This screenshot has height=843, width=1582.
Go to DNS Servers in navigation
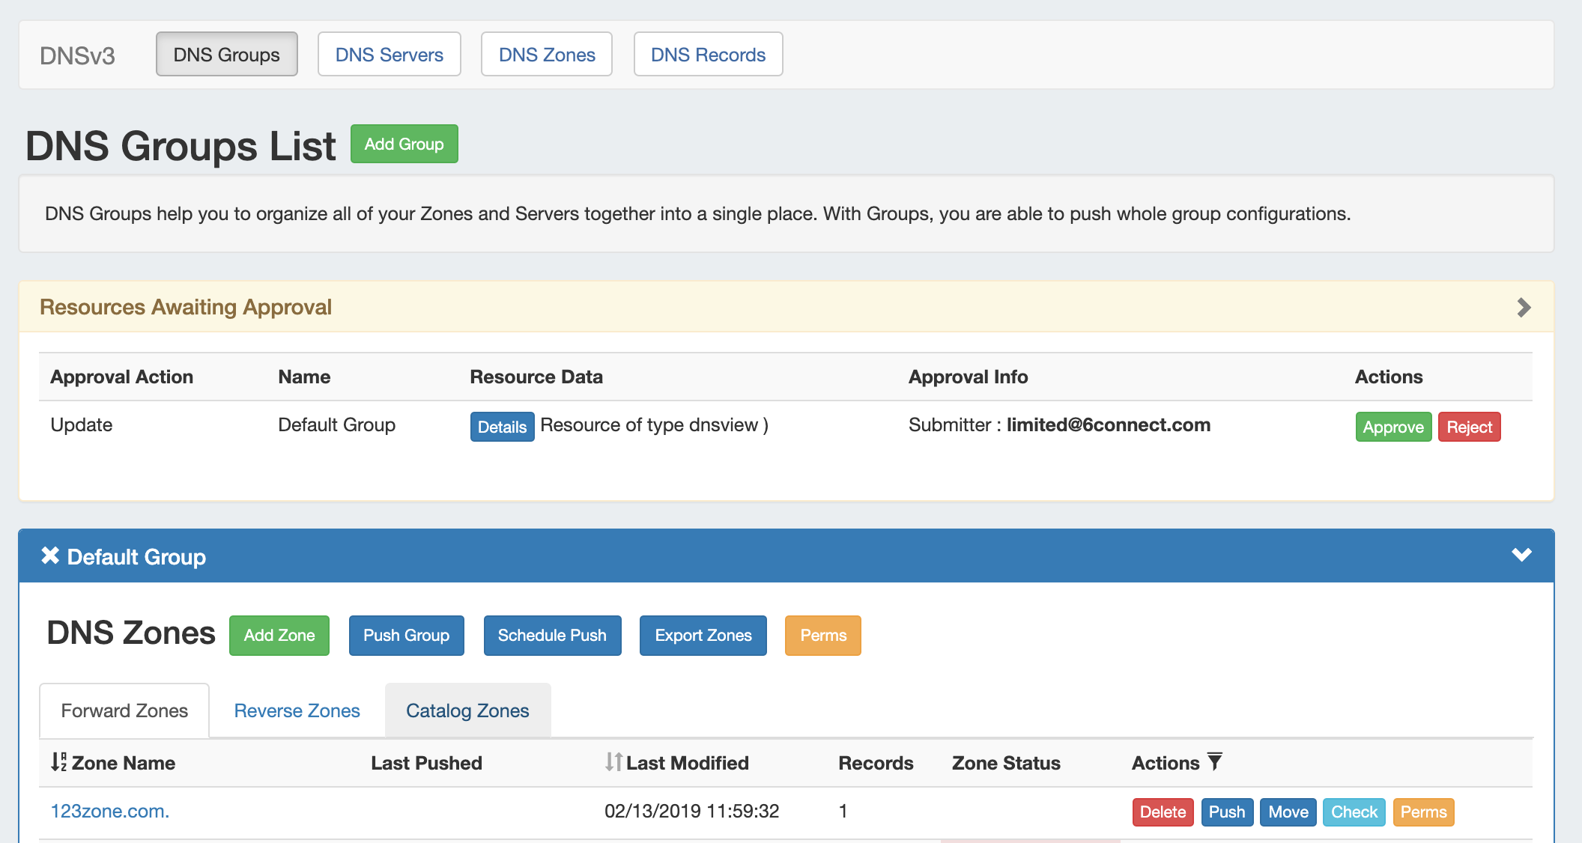pos(389,55)
